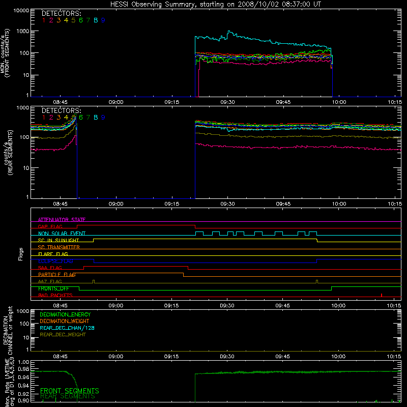Click '08:45' time tick under rear segments plot

pos(60,204)
